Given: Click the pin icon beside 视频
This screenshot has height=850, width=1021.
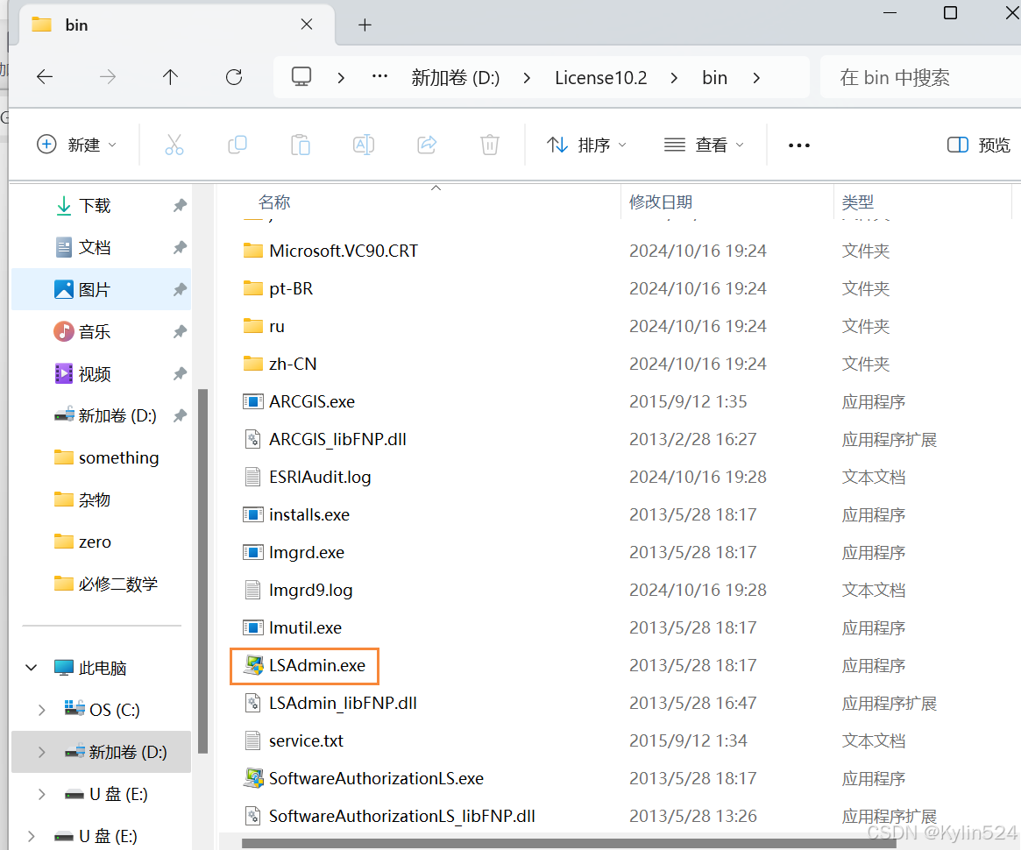Looking at the screenshot, I should tap(180, 373).
